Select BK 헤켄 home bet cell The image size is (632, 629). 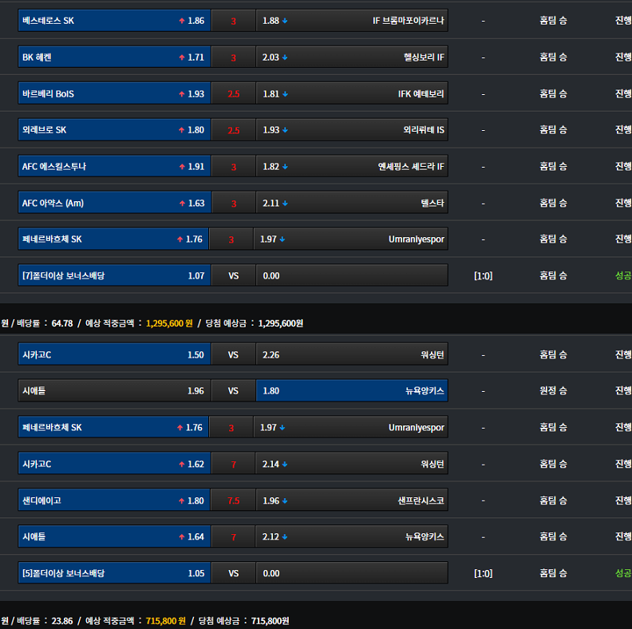[x=114, y=57]
